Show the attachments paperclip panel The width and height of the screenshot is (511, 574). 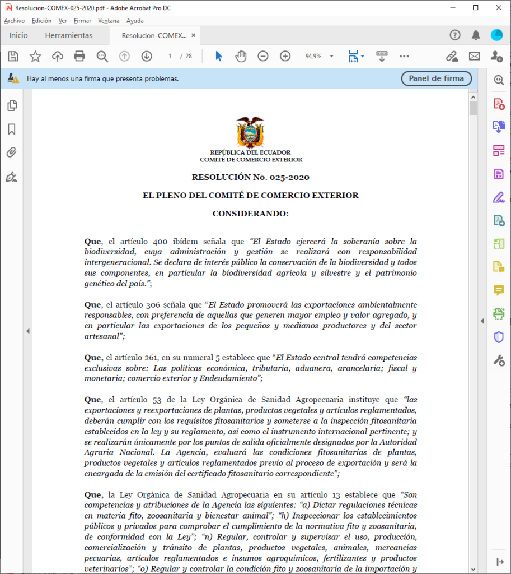(x=11, y=152)
